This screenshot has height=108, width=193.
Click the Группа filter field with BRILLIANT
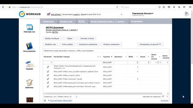108,62
